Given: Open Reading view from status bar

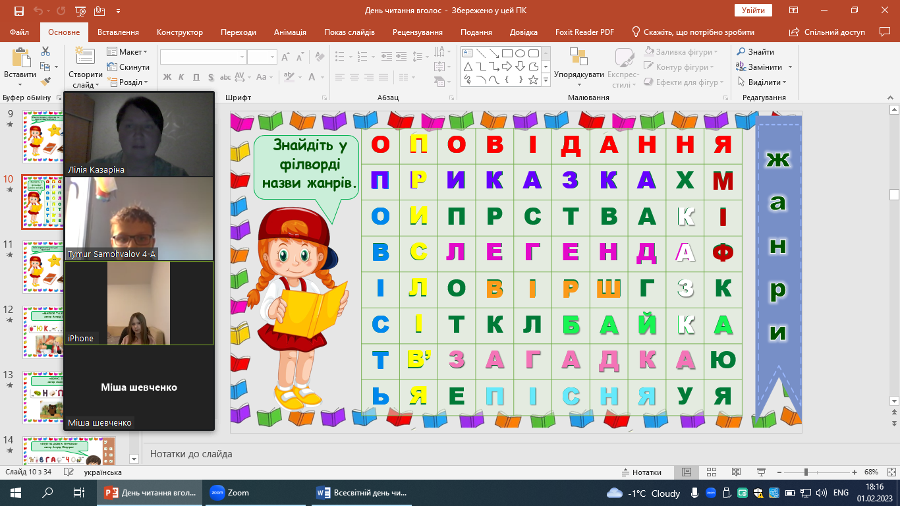Looking at the screenshot, I should [737, 472].
